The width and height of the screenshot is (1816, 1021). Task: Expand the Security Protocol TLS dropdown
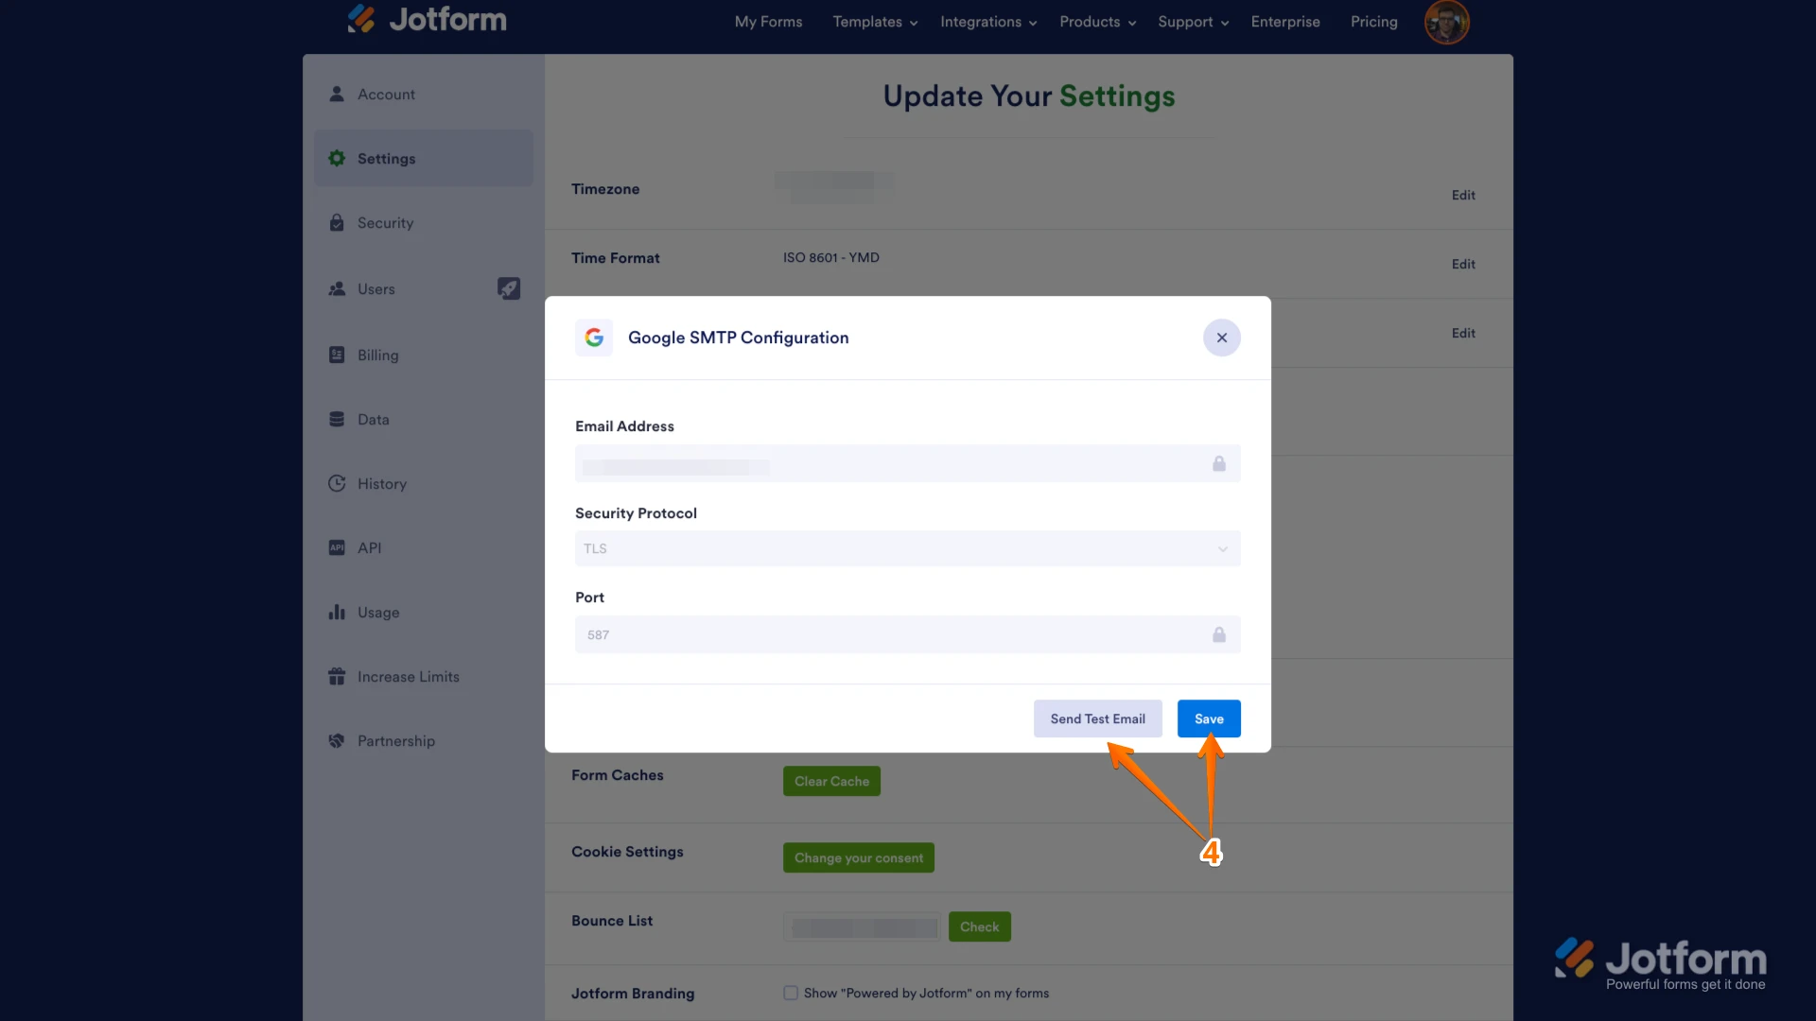[x=907, y=548]
